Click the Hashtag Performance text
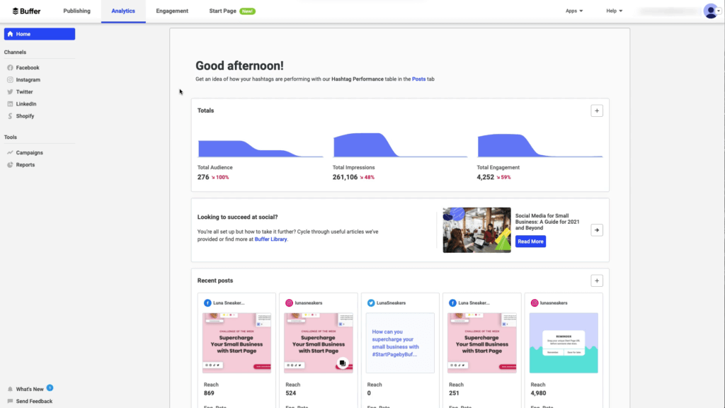Screen dimensions: 725x408 (x=358, y=79)
